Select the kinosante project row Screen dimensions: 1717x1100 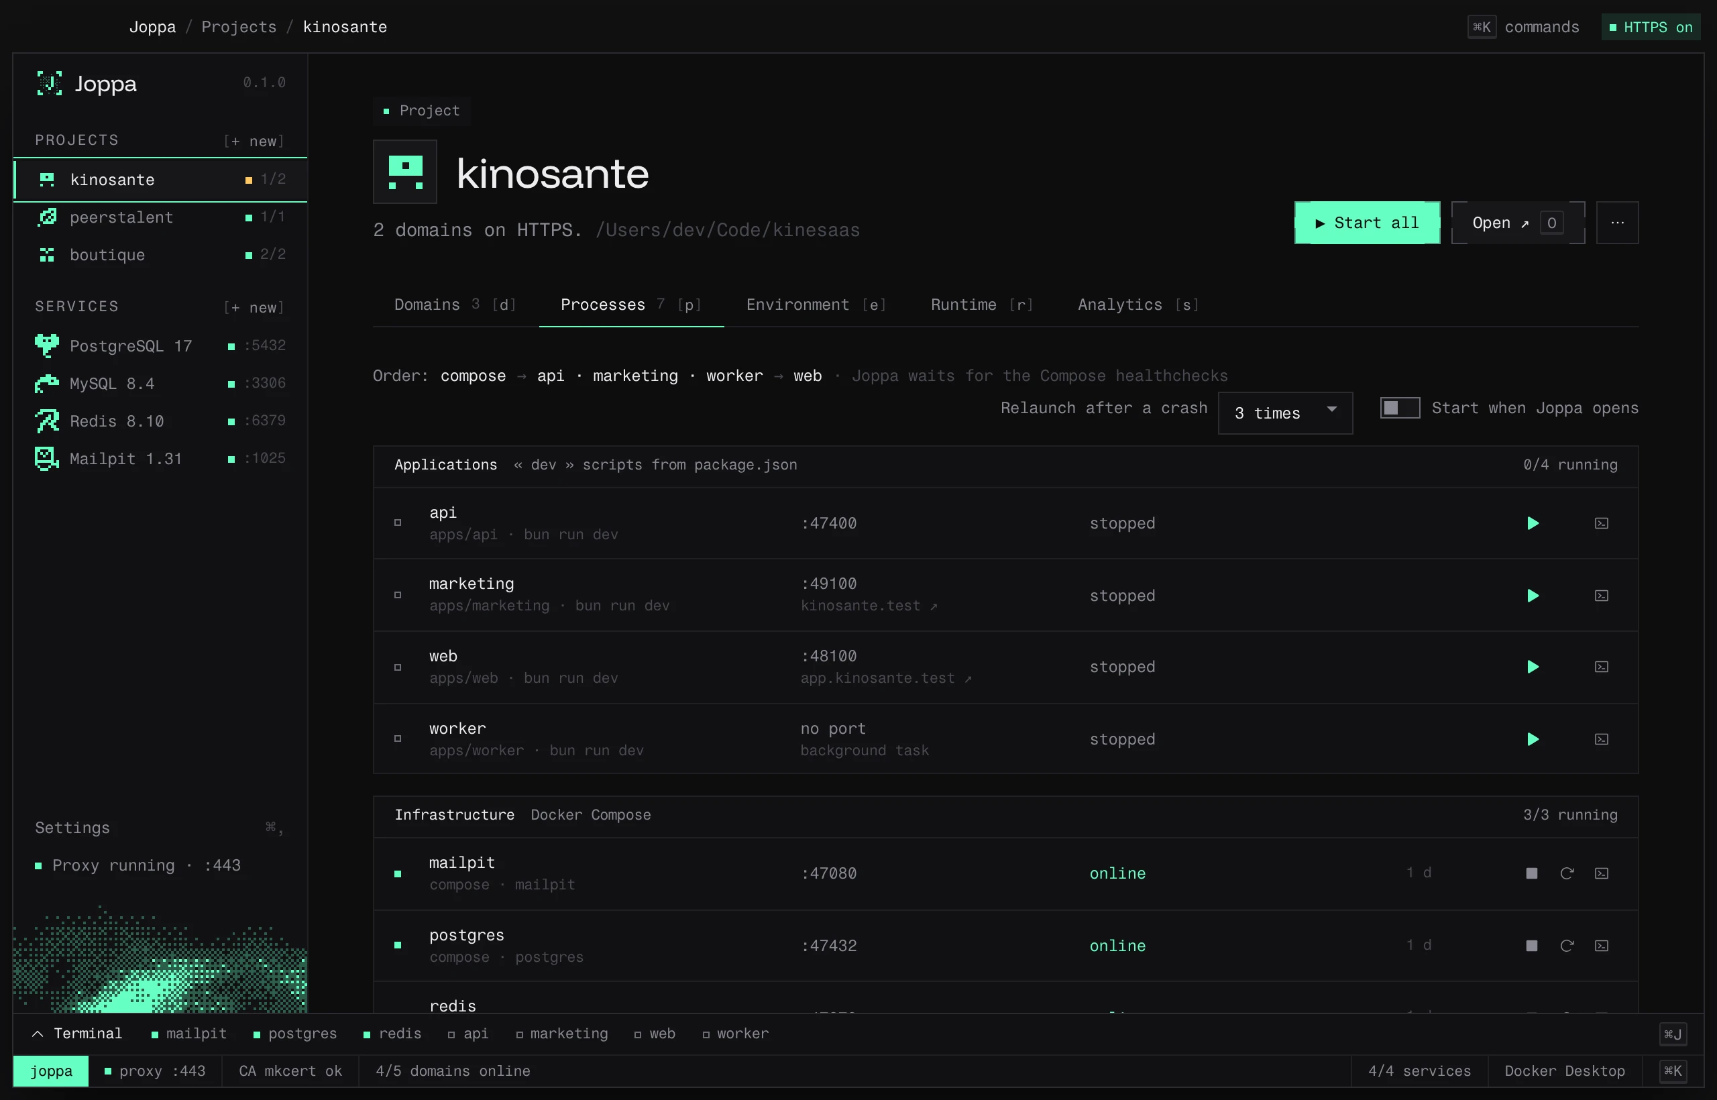pos(160,179)
